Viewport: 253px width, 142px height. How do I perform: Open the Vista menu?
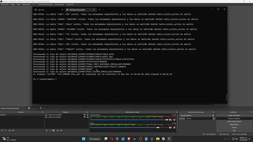(x=19, y=4)
